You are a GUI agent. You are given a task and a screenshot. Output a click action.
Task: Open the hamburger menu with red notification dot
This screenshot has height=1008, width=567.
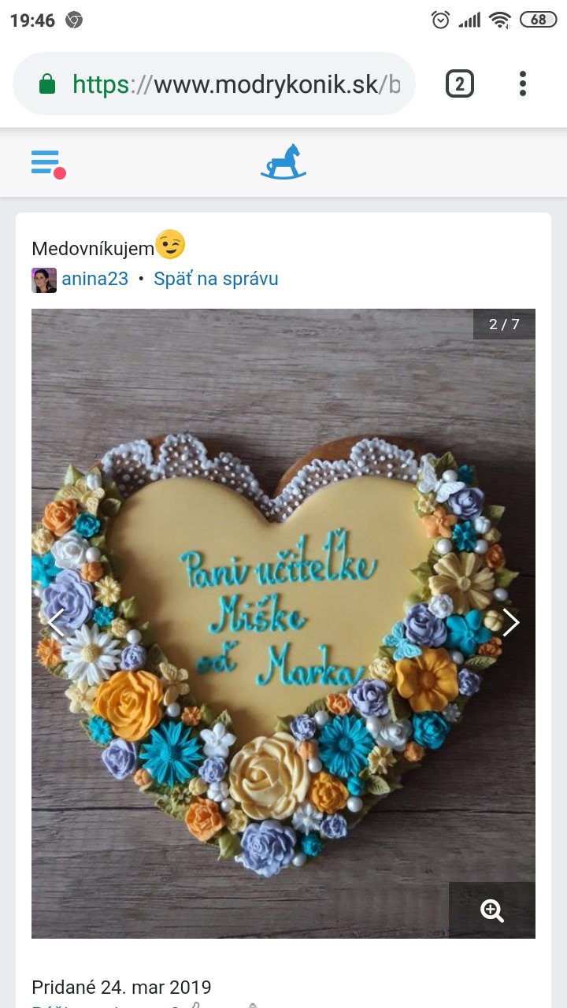click(47, 163)
